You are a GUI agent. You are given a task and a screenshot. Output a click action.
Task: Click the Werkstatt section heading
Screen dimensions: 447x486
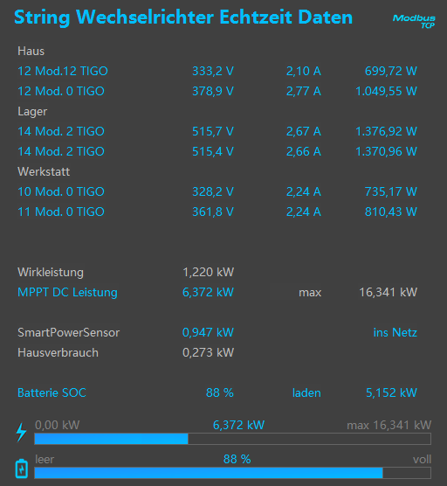[x=44, y=171]
